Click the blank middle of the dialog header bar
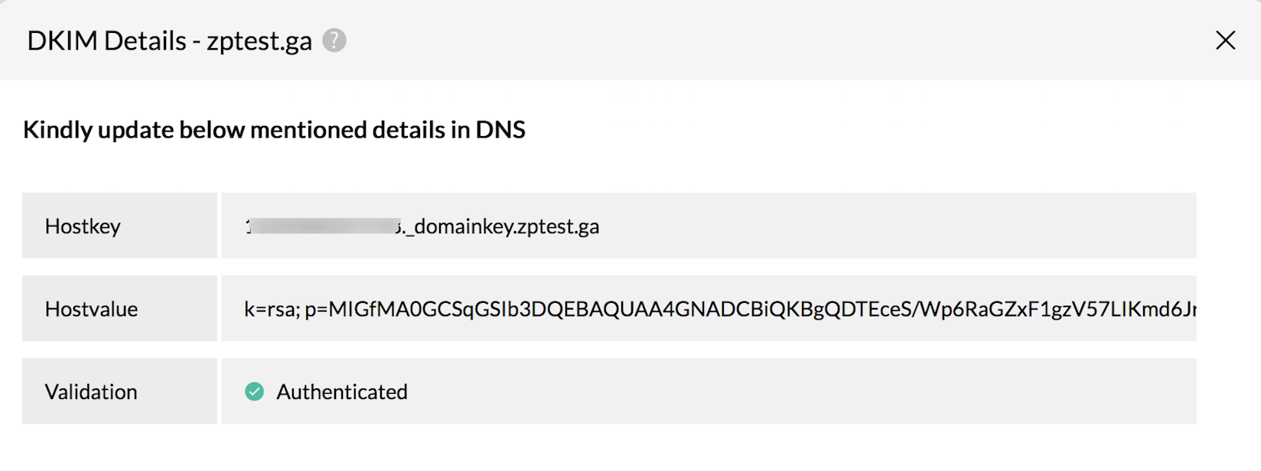Screen dimensions: 1261x471 click(765, 41)
